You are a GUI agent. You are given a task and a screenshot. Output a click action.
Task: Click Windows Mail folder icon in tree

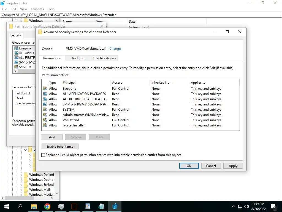point(26,189)
